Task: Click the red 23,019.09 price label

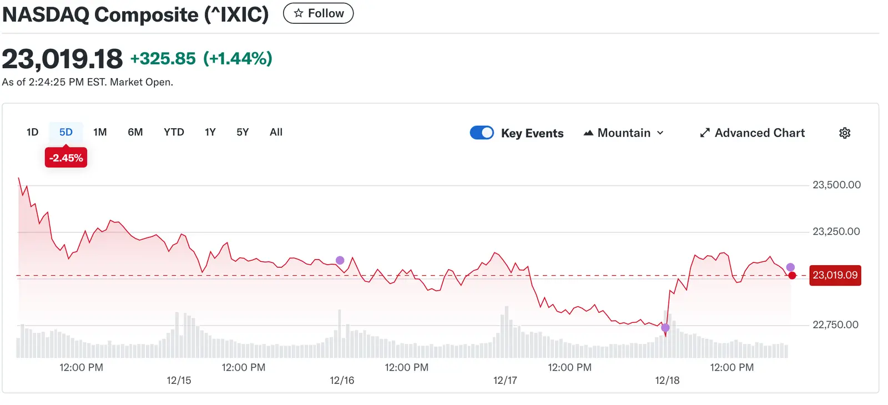Action: coord(835,275)
